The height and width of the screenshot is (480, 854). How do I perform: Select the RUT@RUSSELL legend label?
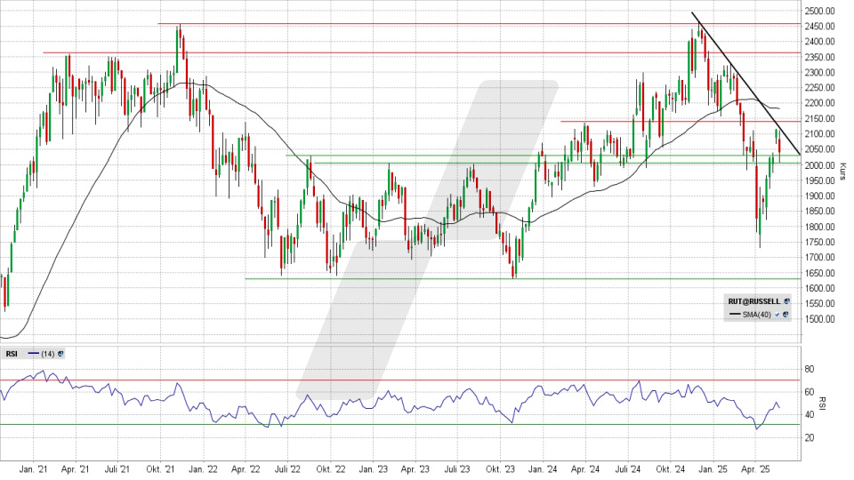coord(753,301)
